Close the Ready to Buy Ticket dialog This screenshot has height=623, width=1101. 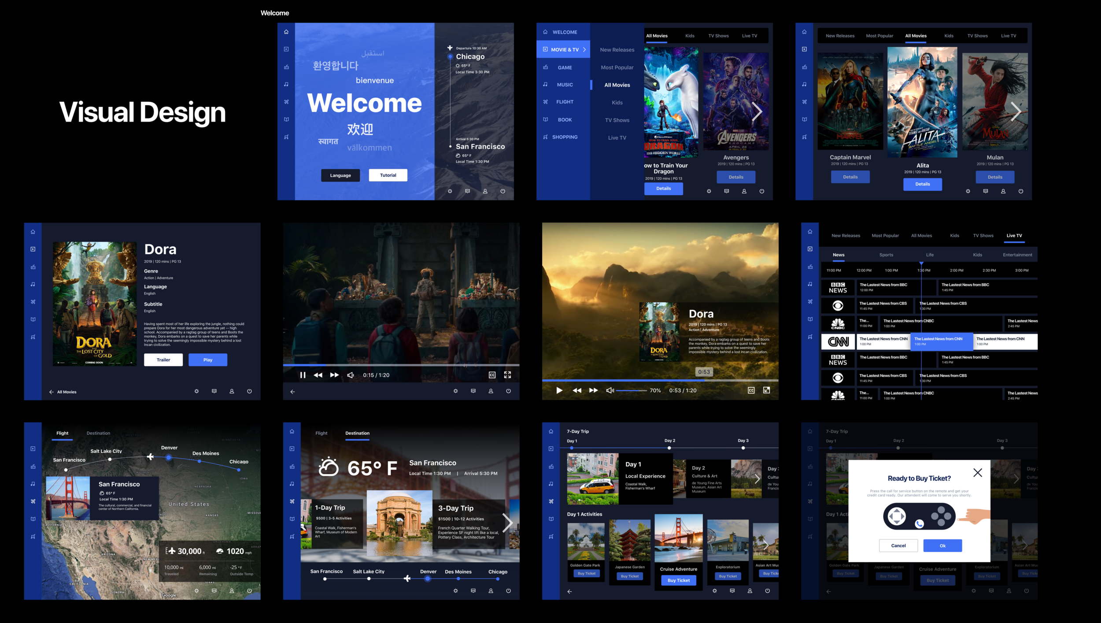[977, 473]
